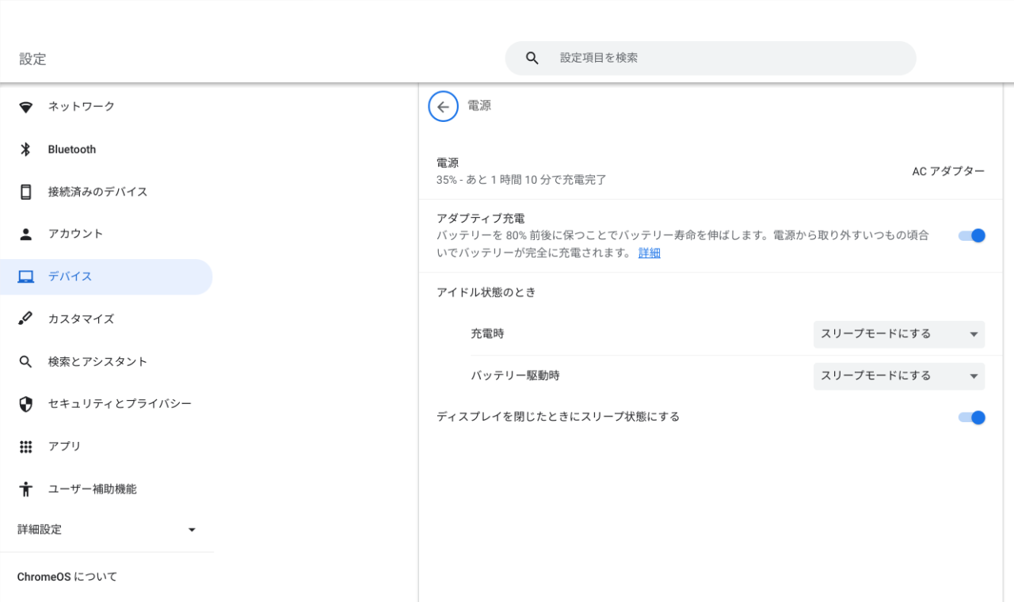
Task: Click the 検索とアシスタント search icon
Action: pyautogui.click(x=25, y=361)
